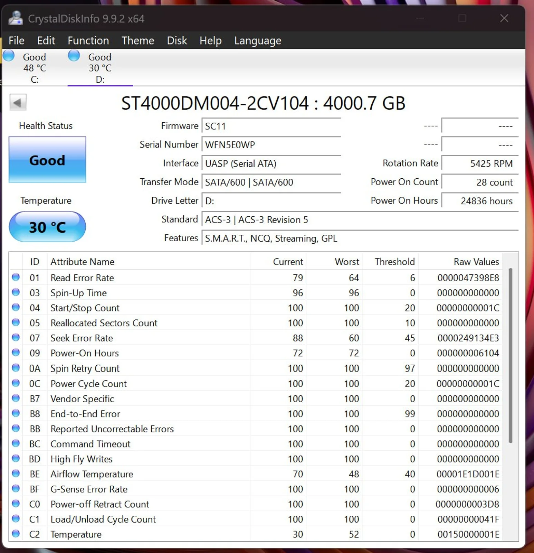Click the Standard field ACS-3 Revision 5
Screen dimensions: 534x553
360,219
